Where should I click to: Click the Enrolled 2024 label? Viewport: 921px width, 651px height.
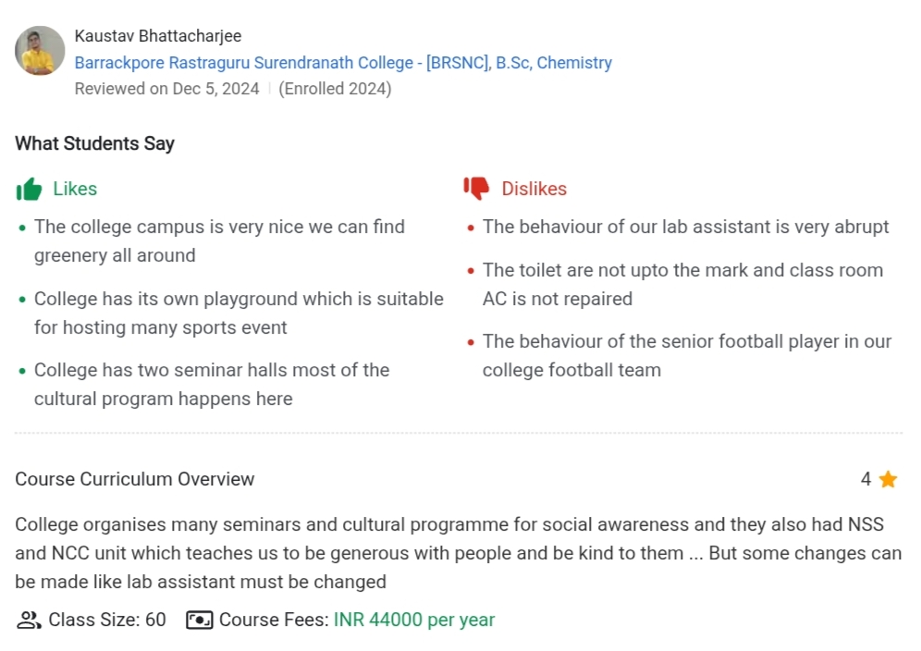335,89
